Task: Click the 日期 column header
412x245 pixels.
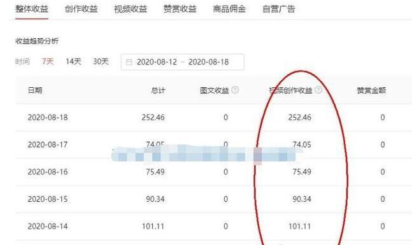Action: pyautogui.click(x=35, y=90)
